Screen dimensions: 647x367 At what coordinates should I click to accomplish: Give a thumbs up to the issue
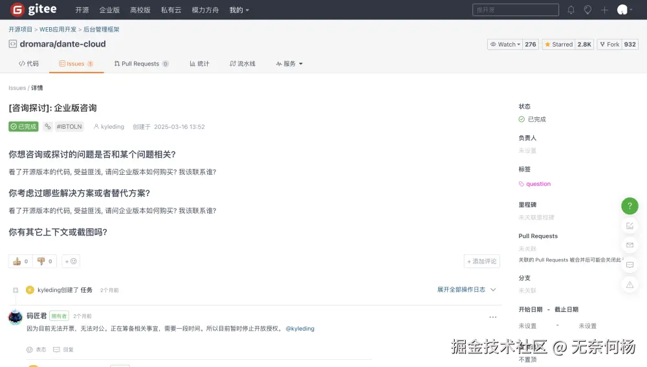tap(20, 261)
